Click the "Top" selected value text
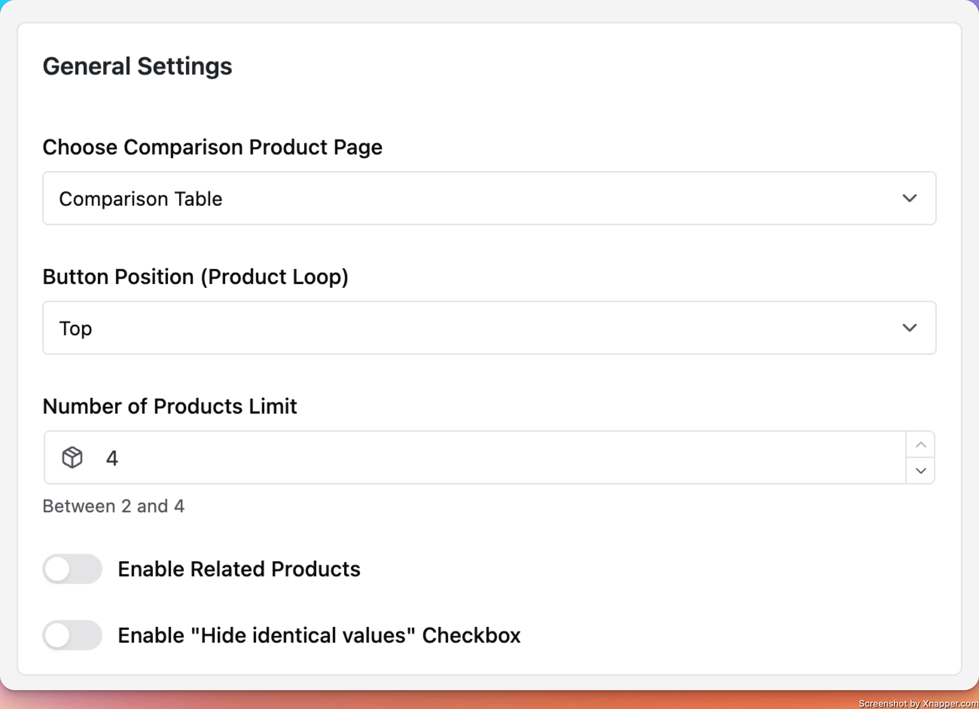Image resolution: width=979 pixels, height=709 pixels. click(x=76, y=329)
